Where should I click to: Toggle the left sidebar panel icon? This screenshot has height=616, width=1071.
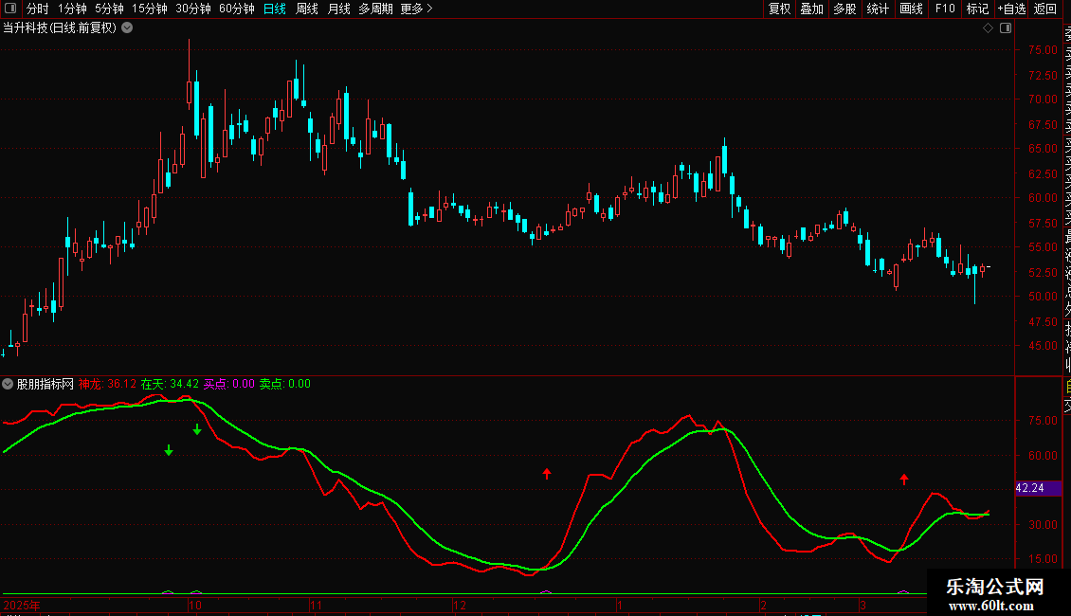coord(10,9)
